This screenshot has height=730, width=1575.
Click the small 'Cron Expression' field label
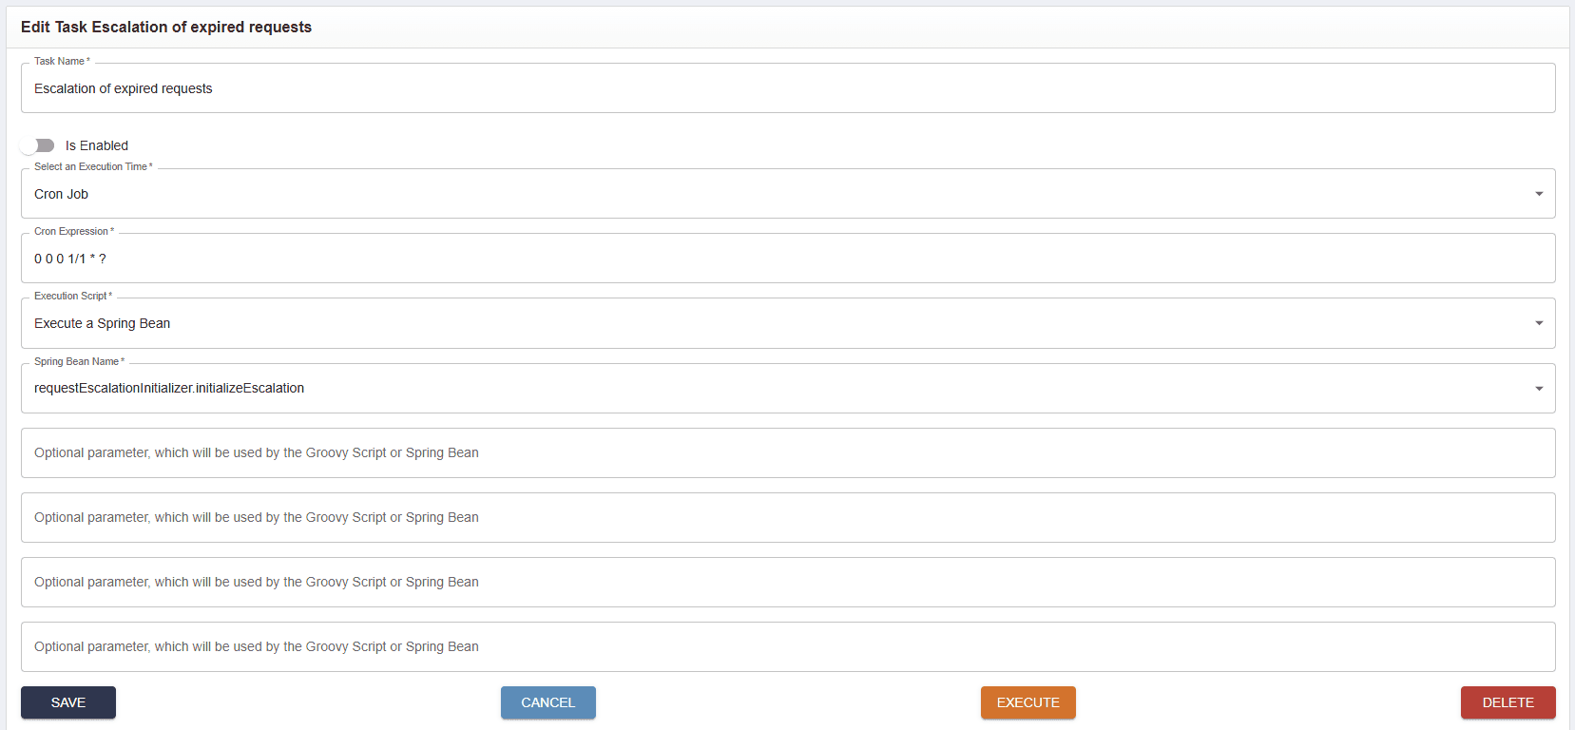(72, 231)
